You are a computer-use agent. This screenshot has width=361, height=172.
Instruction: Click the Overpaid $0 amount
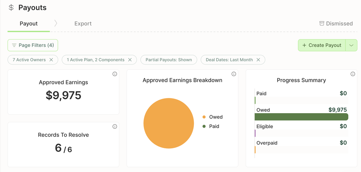pos(343,143)
